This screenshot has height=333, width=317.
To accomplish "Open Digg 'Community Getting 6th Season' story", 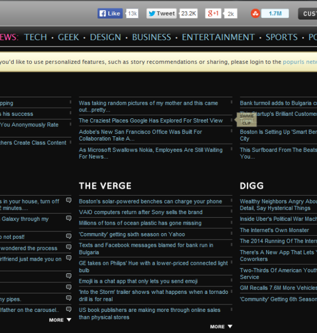I will coord(278,299).
